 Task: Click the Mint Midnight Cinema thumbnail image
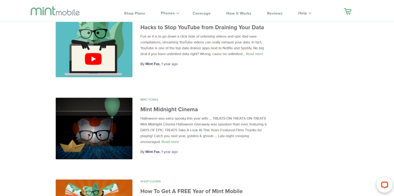click(94, 128)
